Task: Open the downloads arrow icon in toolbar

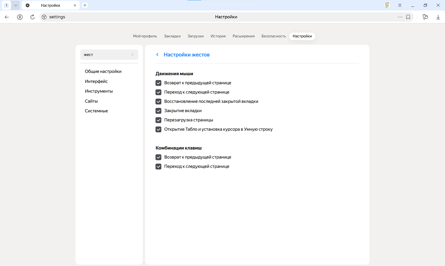Action: click(x=438, y=17)
